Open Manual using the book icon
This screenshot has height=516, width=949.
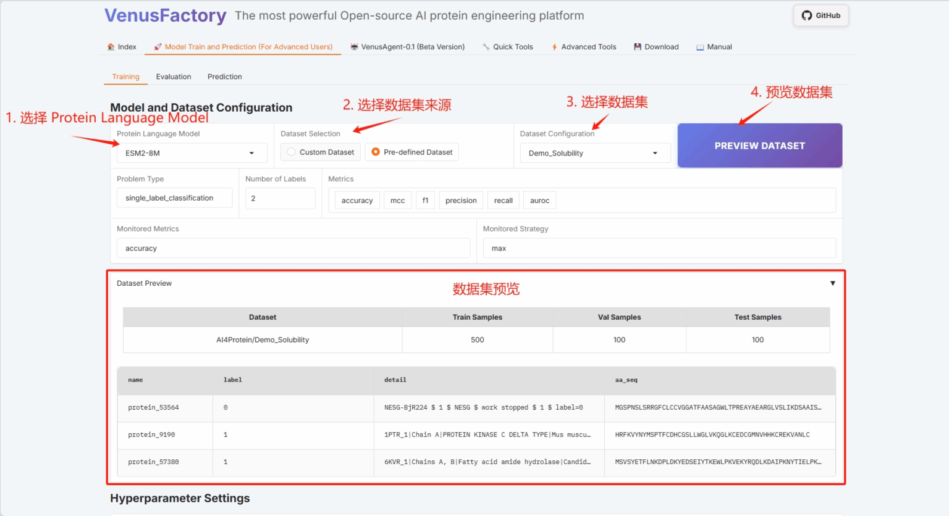tap(700, 46)
